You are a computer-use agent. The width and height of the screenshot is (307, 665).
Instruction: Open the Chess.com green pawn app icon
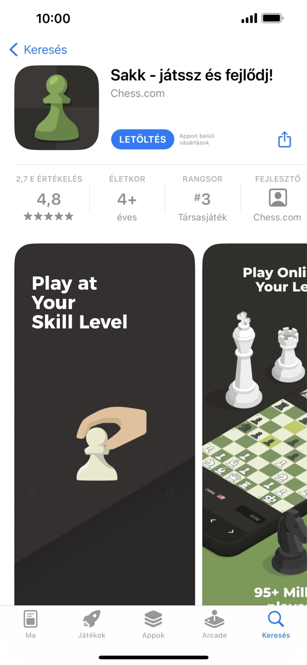57,108
